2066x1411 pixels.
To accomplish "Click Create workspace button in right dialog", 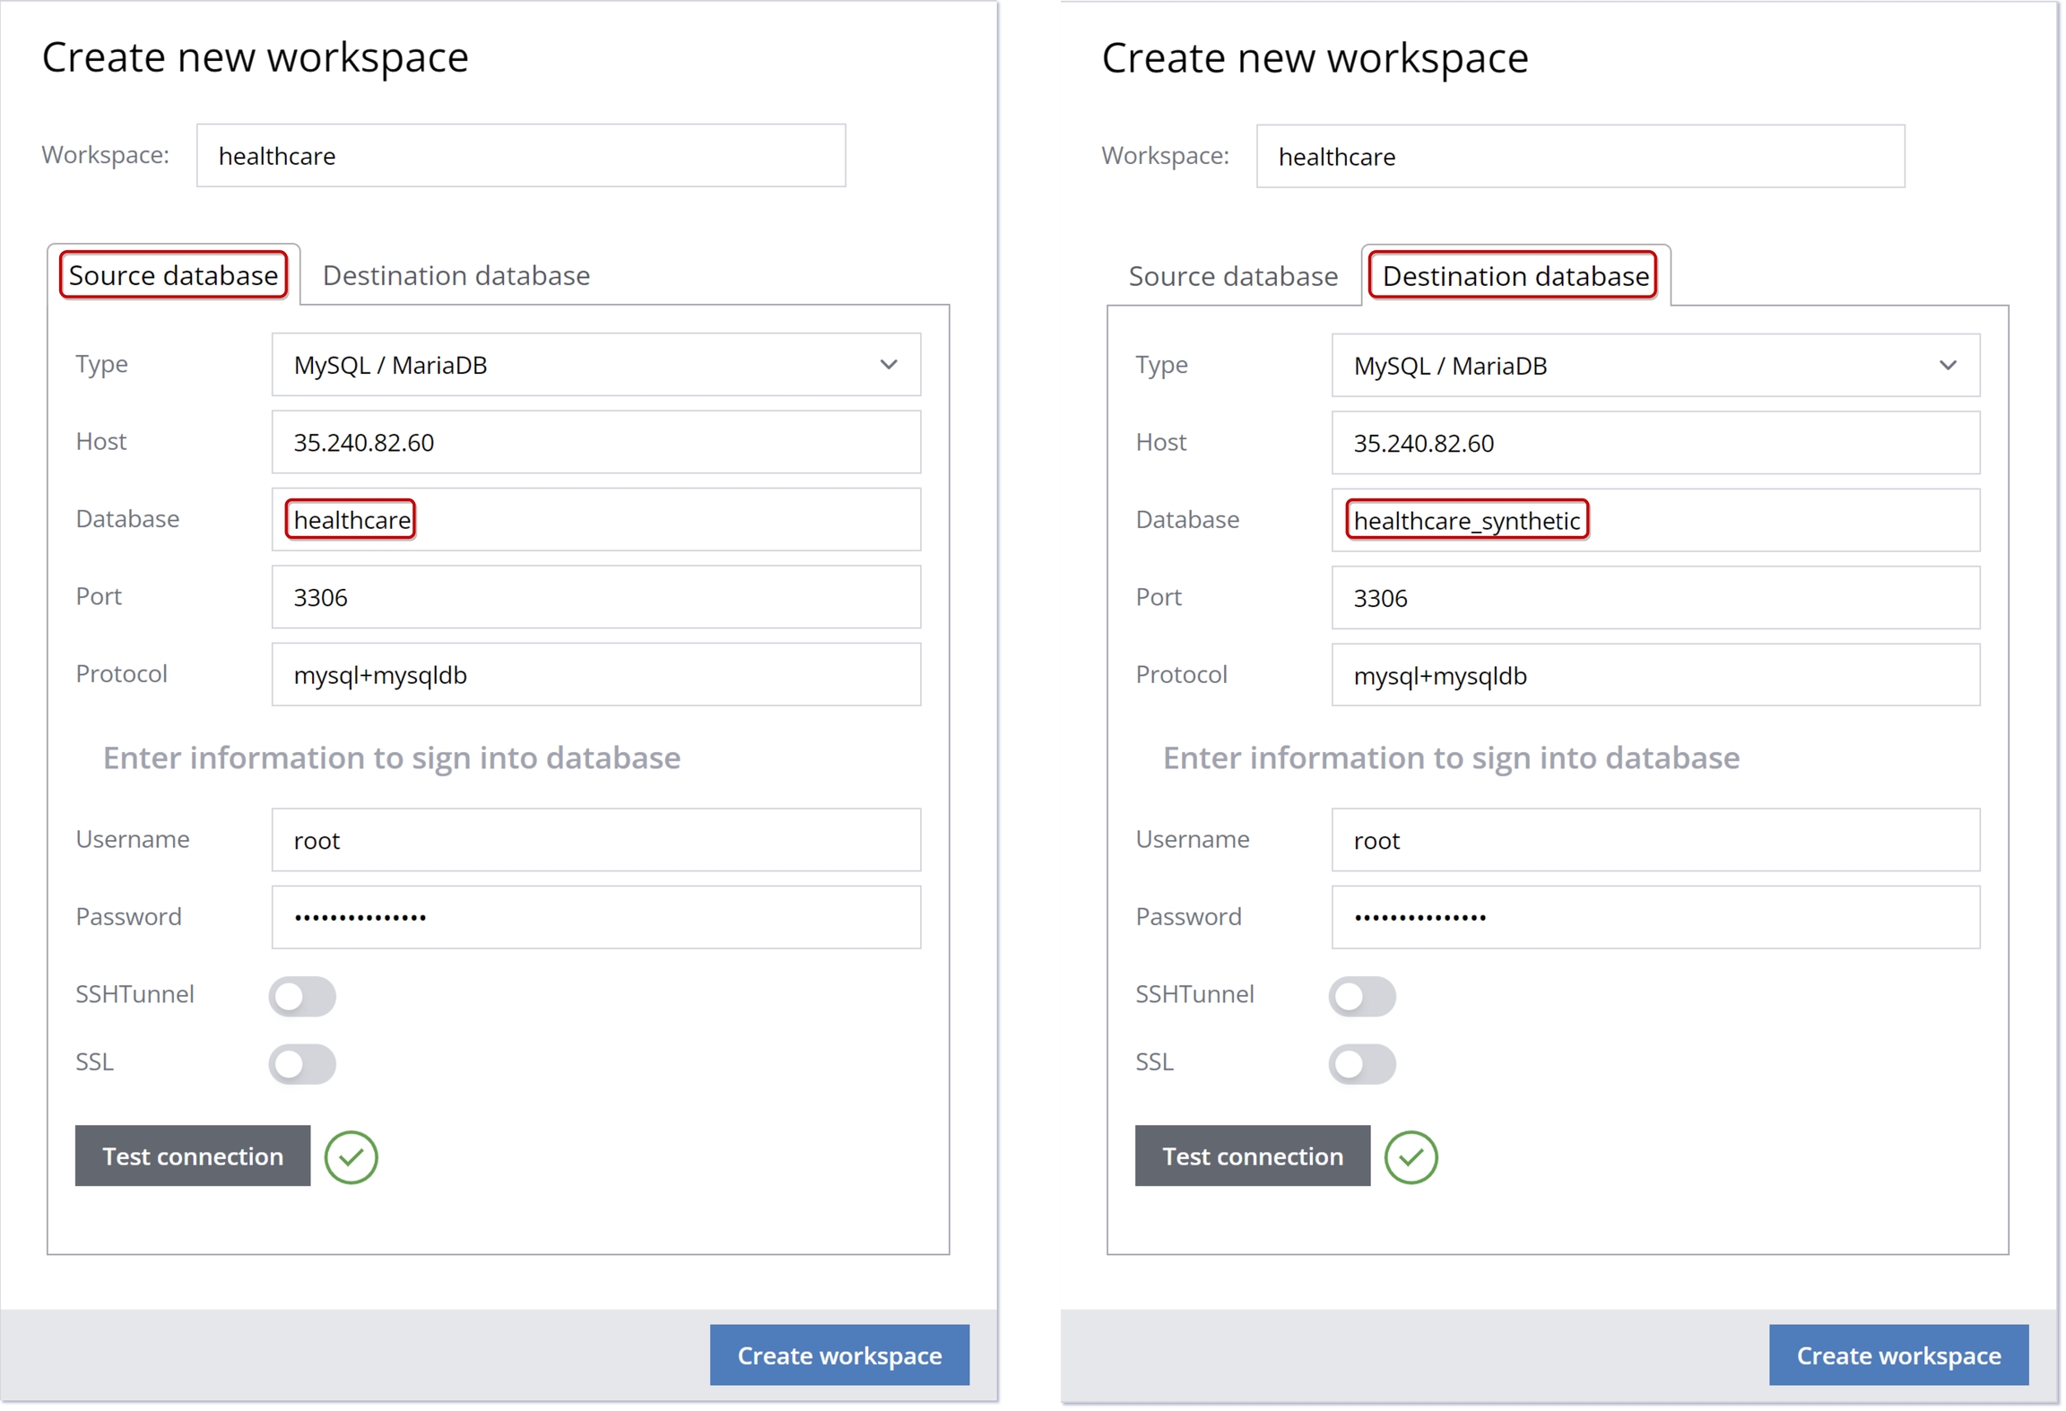I will 1898,1355.
